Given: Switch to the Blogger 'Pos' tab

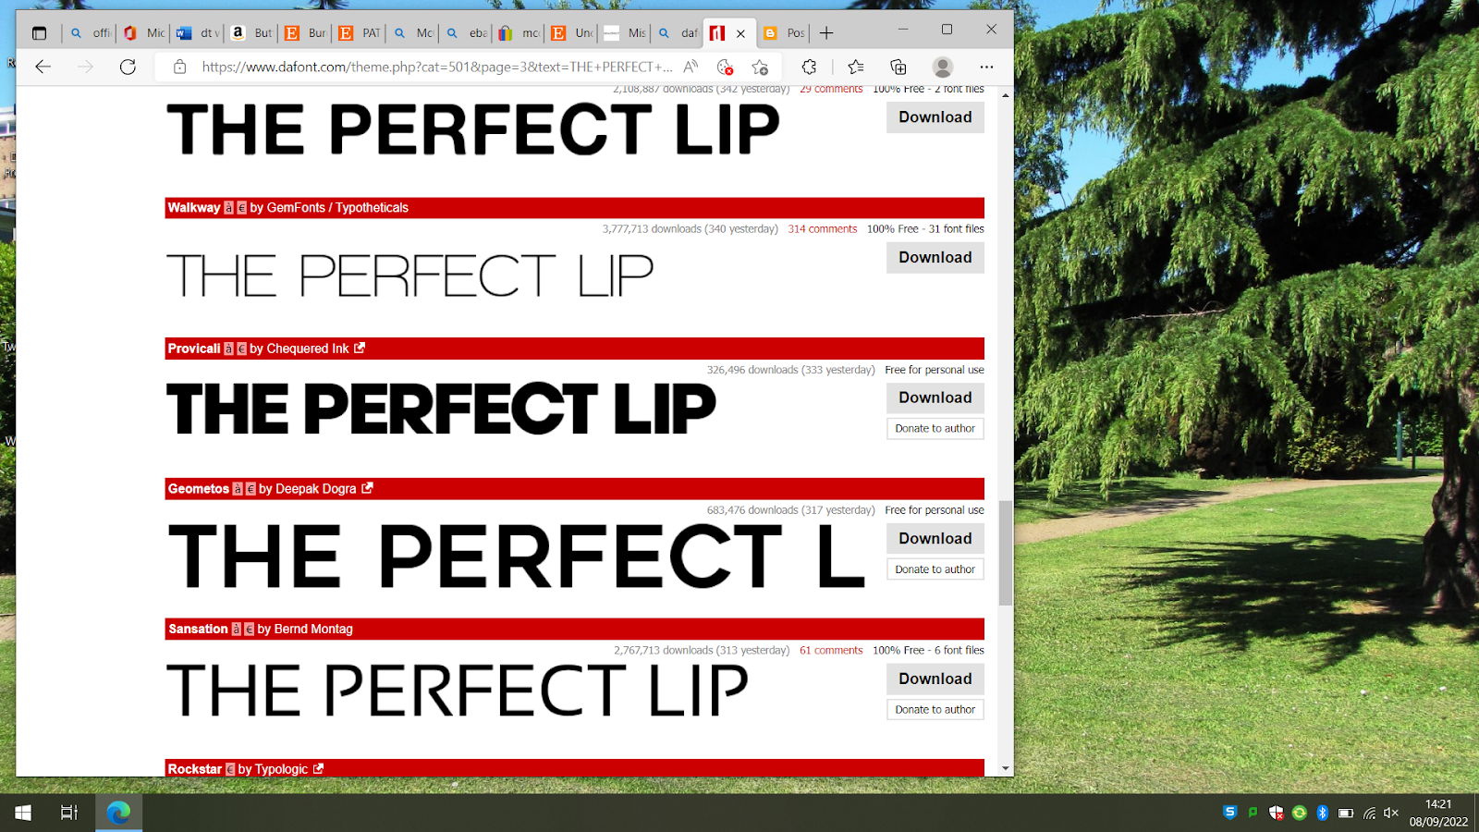Looking at the screenshot, I should [x=784, y=33].
